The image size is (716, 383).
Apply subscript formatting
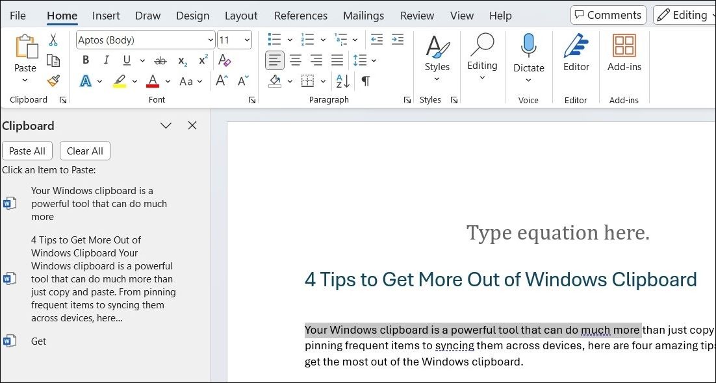[182, 60]
